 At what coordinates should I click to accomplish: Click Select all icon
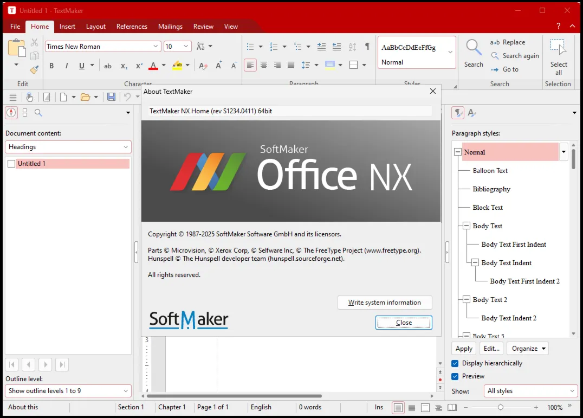click(559, 48)
